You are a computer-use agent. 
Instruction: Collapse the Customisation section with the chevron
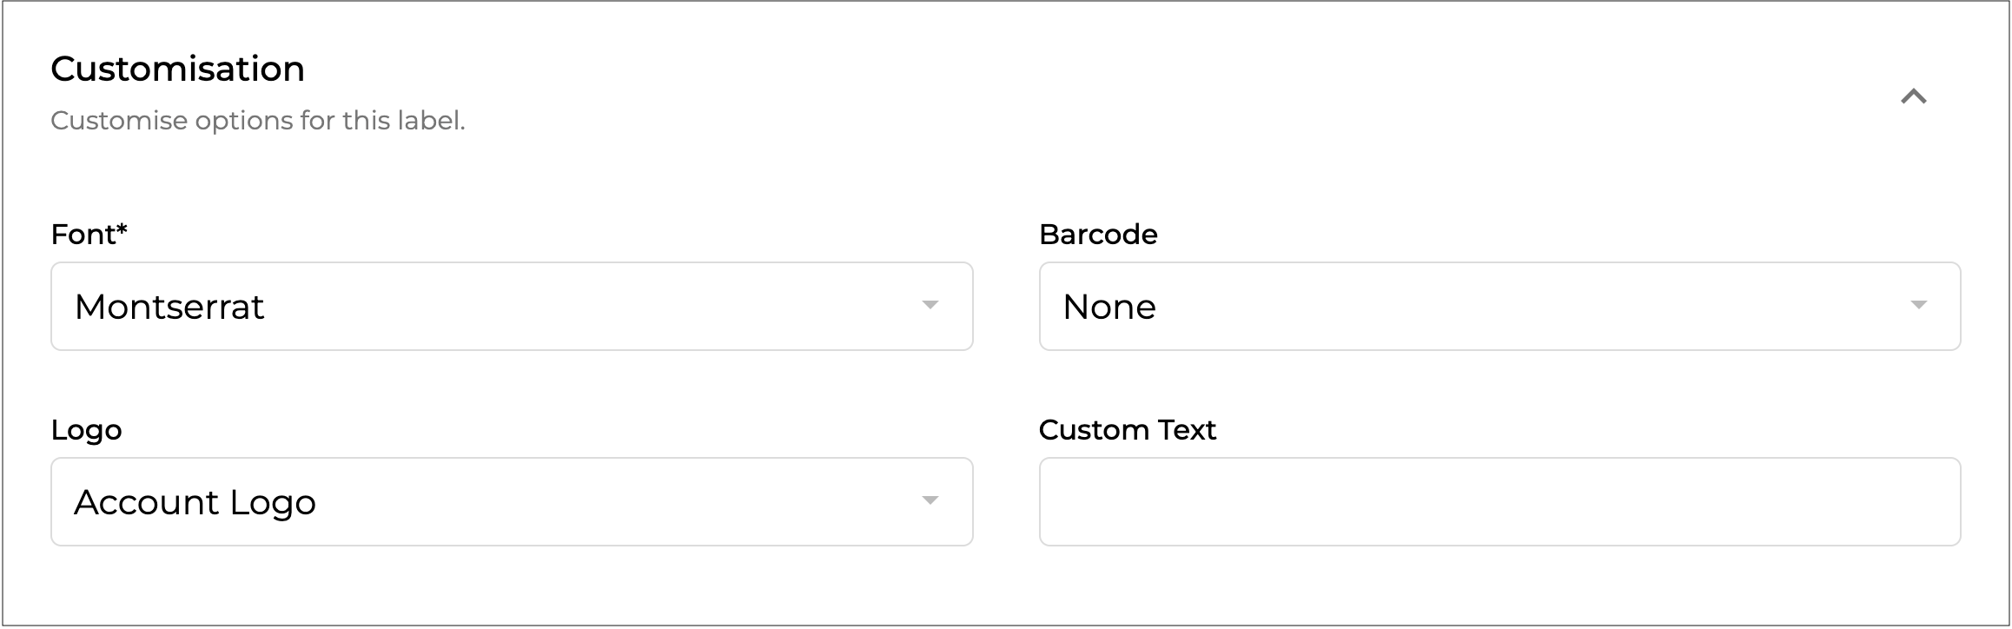(x=1913, y=96)
